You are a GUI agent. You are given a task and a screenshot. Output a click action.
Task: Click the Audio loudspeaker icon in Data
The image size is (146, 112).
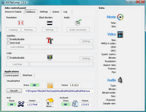coord(120,80)
